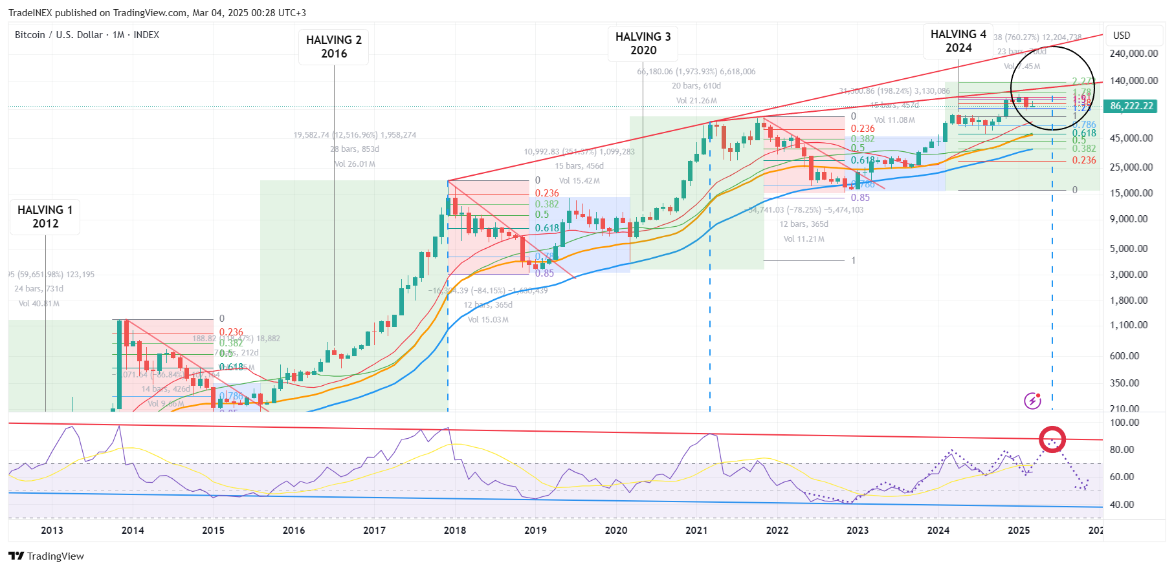Click the 1,100.00 price axis label
Viewport: 1174px width, 570px height.
(1129, 325)
